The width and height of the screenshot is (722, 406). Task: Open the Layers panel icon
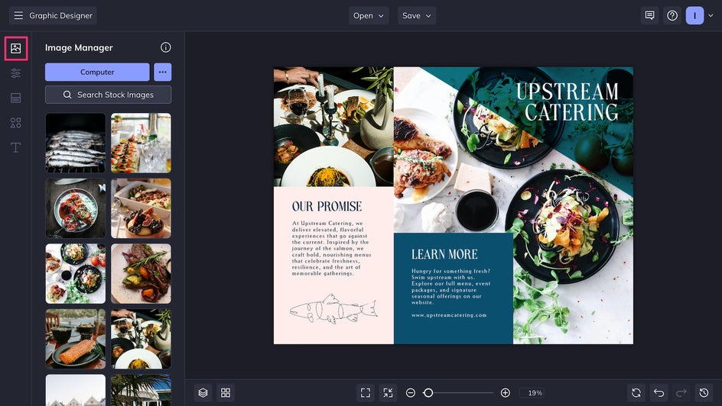coord(203,393)
